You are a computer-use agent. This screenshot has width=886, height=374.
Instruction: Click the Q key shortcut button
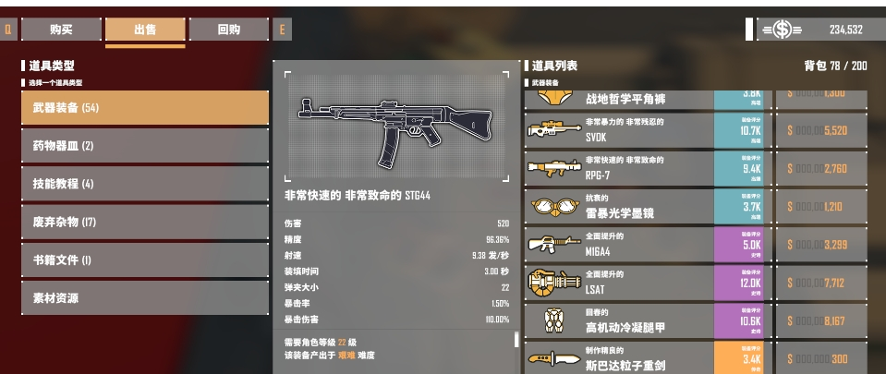pyautogui.click(x=8, y=30)
